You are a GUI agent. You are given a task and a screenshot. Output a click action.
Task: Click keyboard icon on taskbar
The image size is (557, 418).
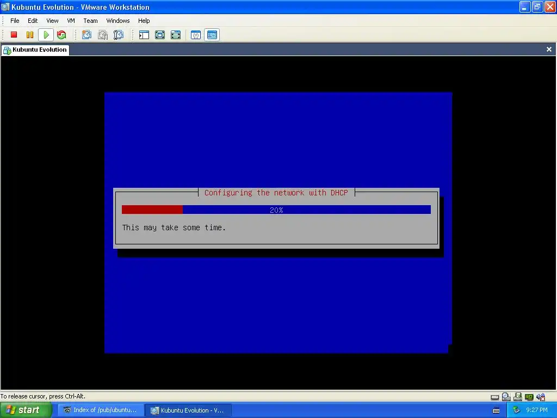496,410
